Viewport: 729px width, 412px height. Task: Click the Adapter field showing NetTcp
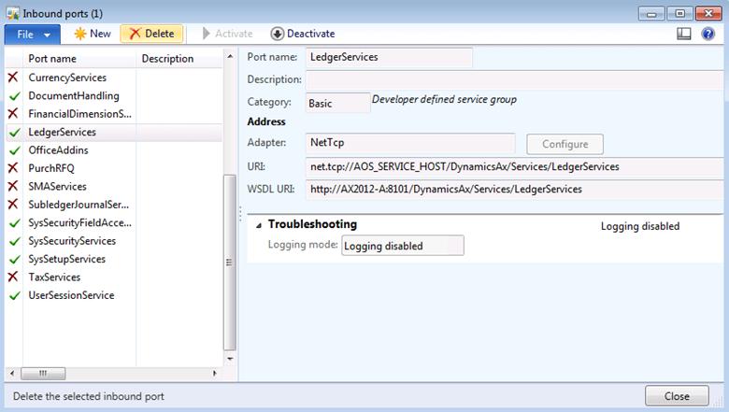tap(410, 143)
